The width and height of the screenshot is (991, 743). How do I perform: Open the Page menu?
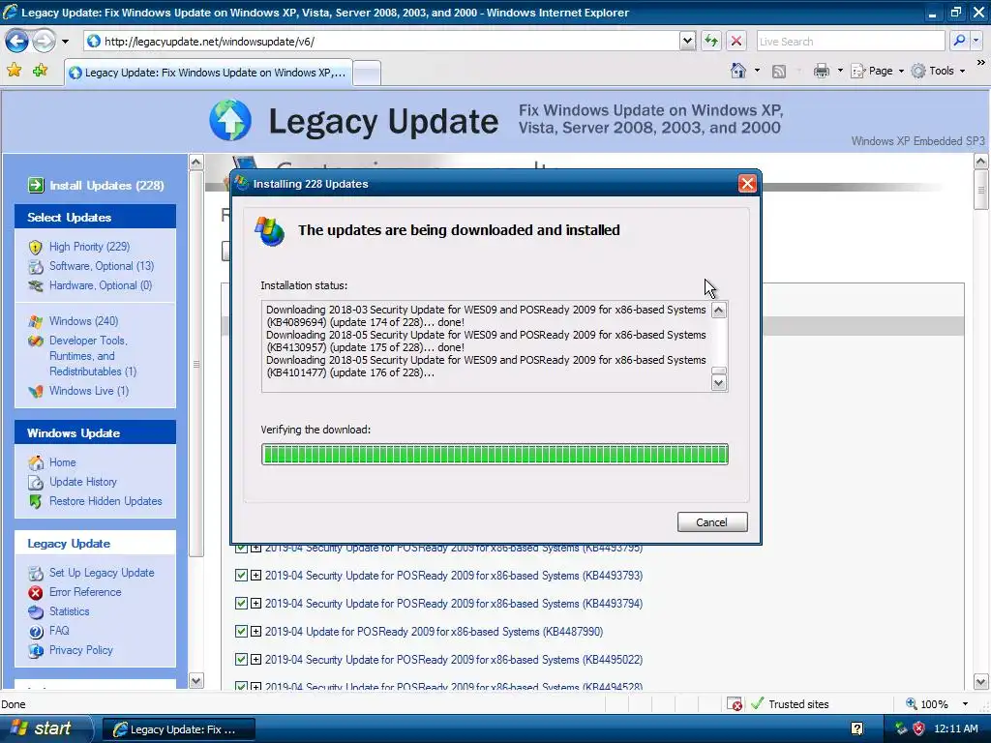[877, 71]
